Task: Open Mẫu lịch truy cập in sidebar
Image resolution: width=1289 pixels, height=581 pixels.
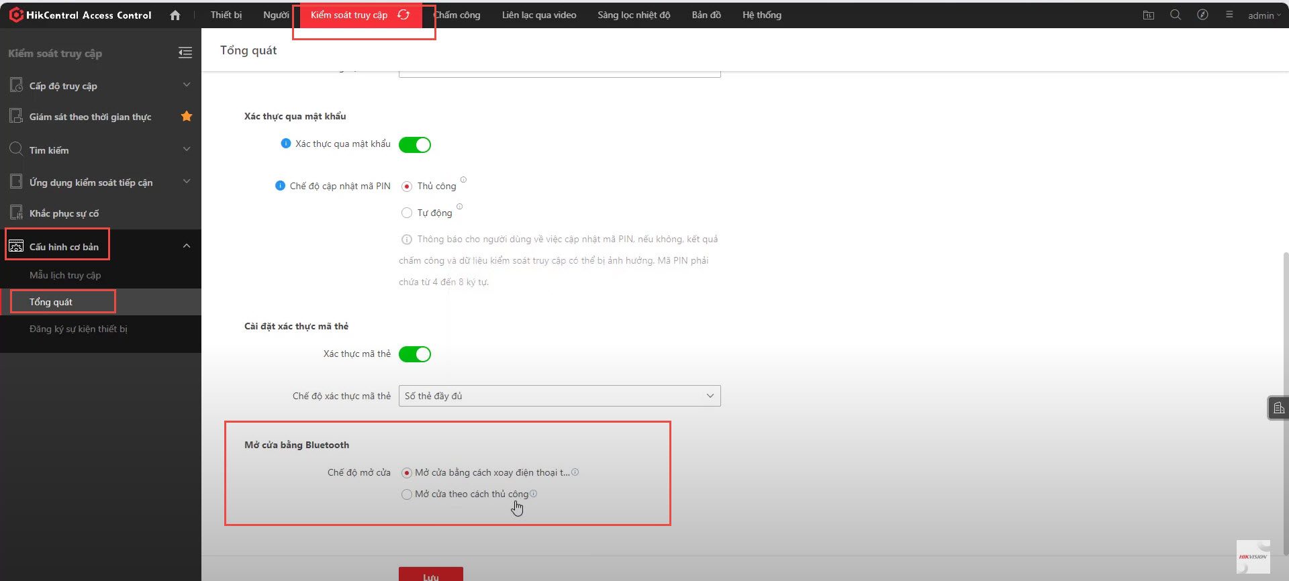Action: [65, 275]
